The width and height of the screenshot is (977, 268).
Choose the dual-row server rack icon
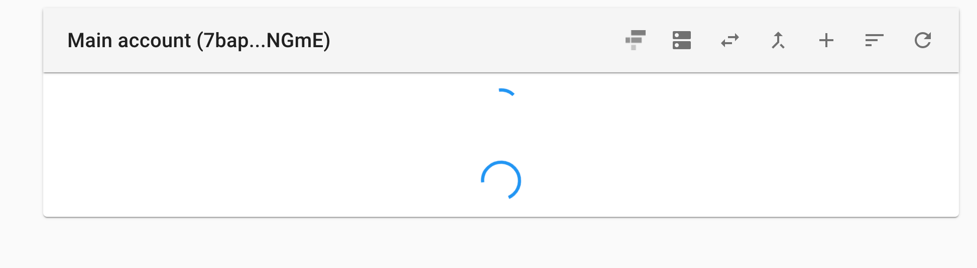pyautogui.click(x=682, y=40)
